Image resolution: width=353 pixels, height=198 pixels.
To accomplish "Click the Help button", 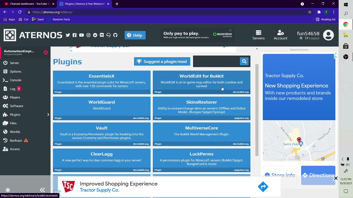I will click(135, 35).
